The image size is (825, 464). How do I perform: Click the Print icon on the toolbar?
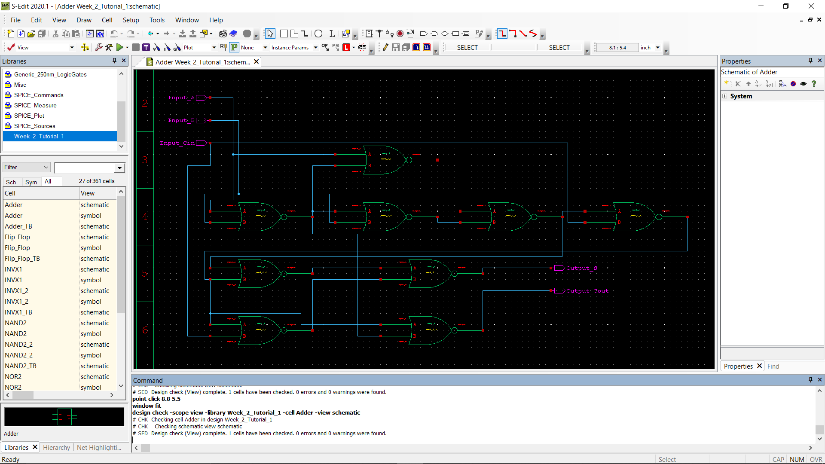[223, 34]
